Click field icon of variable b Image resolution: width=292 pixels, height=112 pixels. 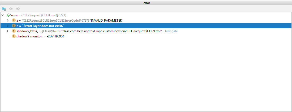pyautogui.click(x=14, y=26)
